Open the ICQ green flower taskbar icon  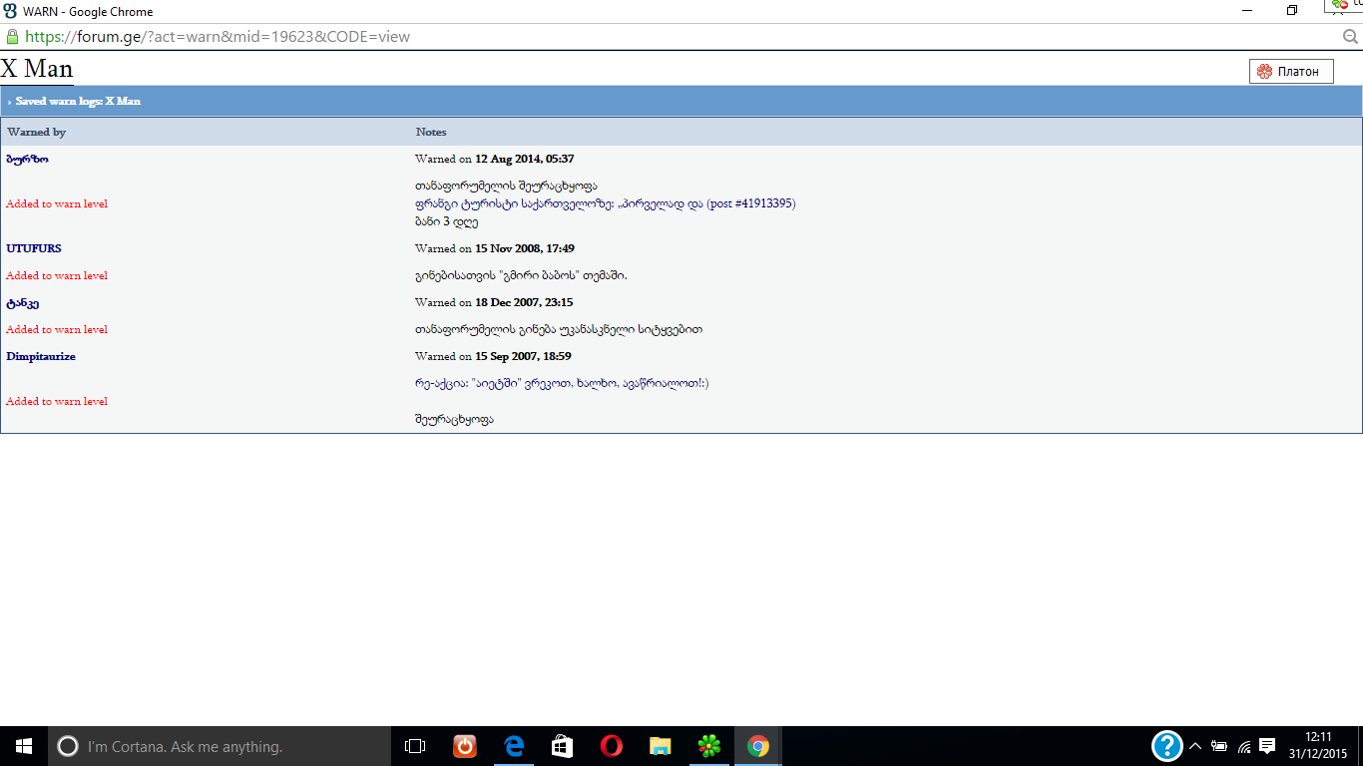tap(709, 746)
